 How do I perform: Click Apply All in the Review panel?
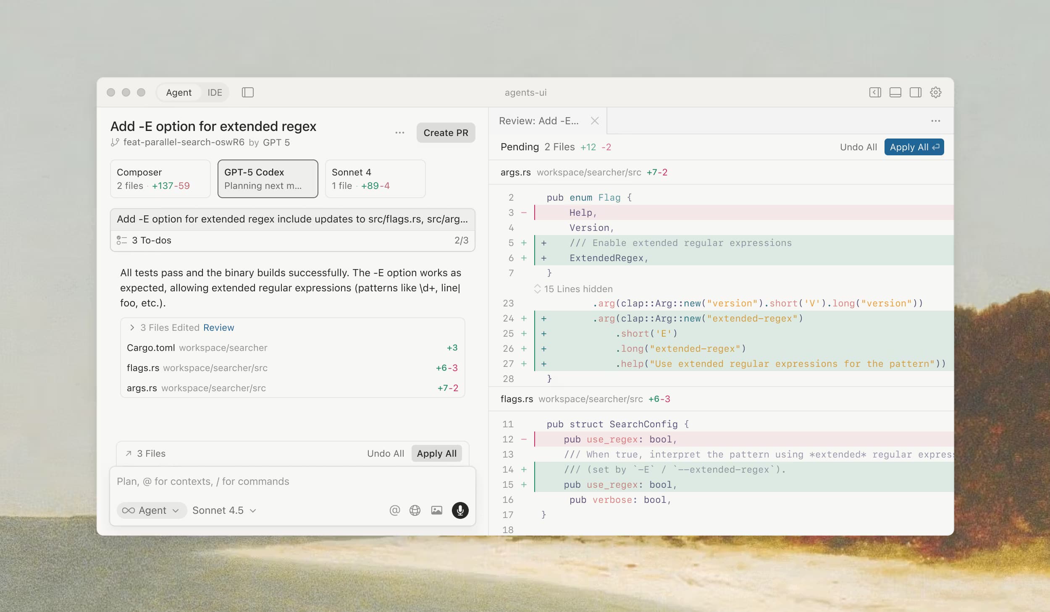pyautogui.click(x=914, y=147)
